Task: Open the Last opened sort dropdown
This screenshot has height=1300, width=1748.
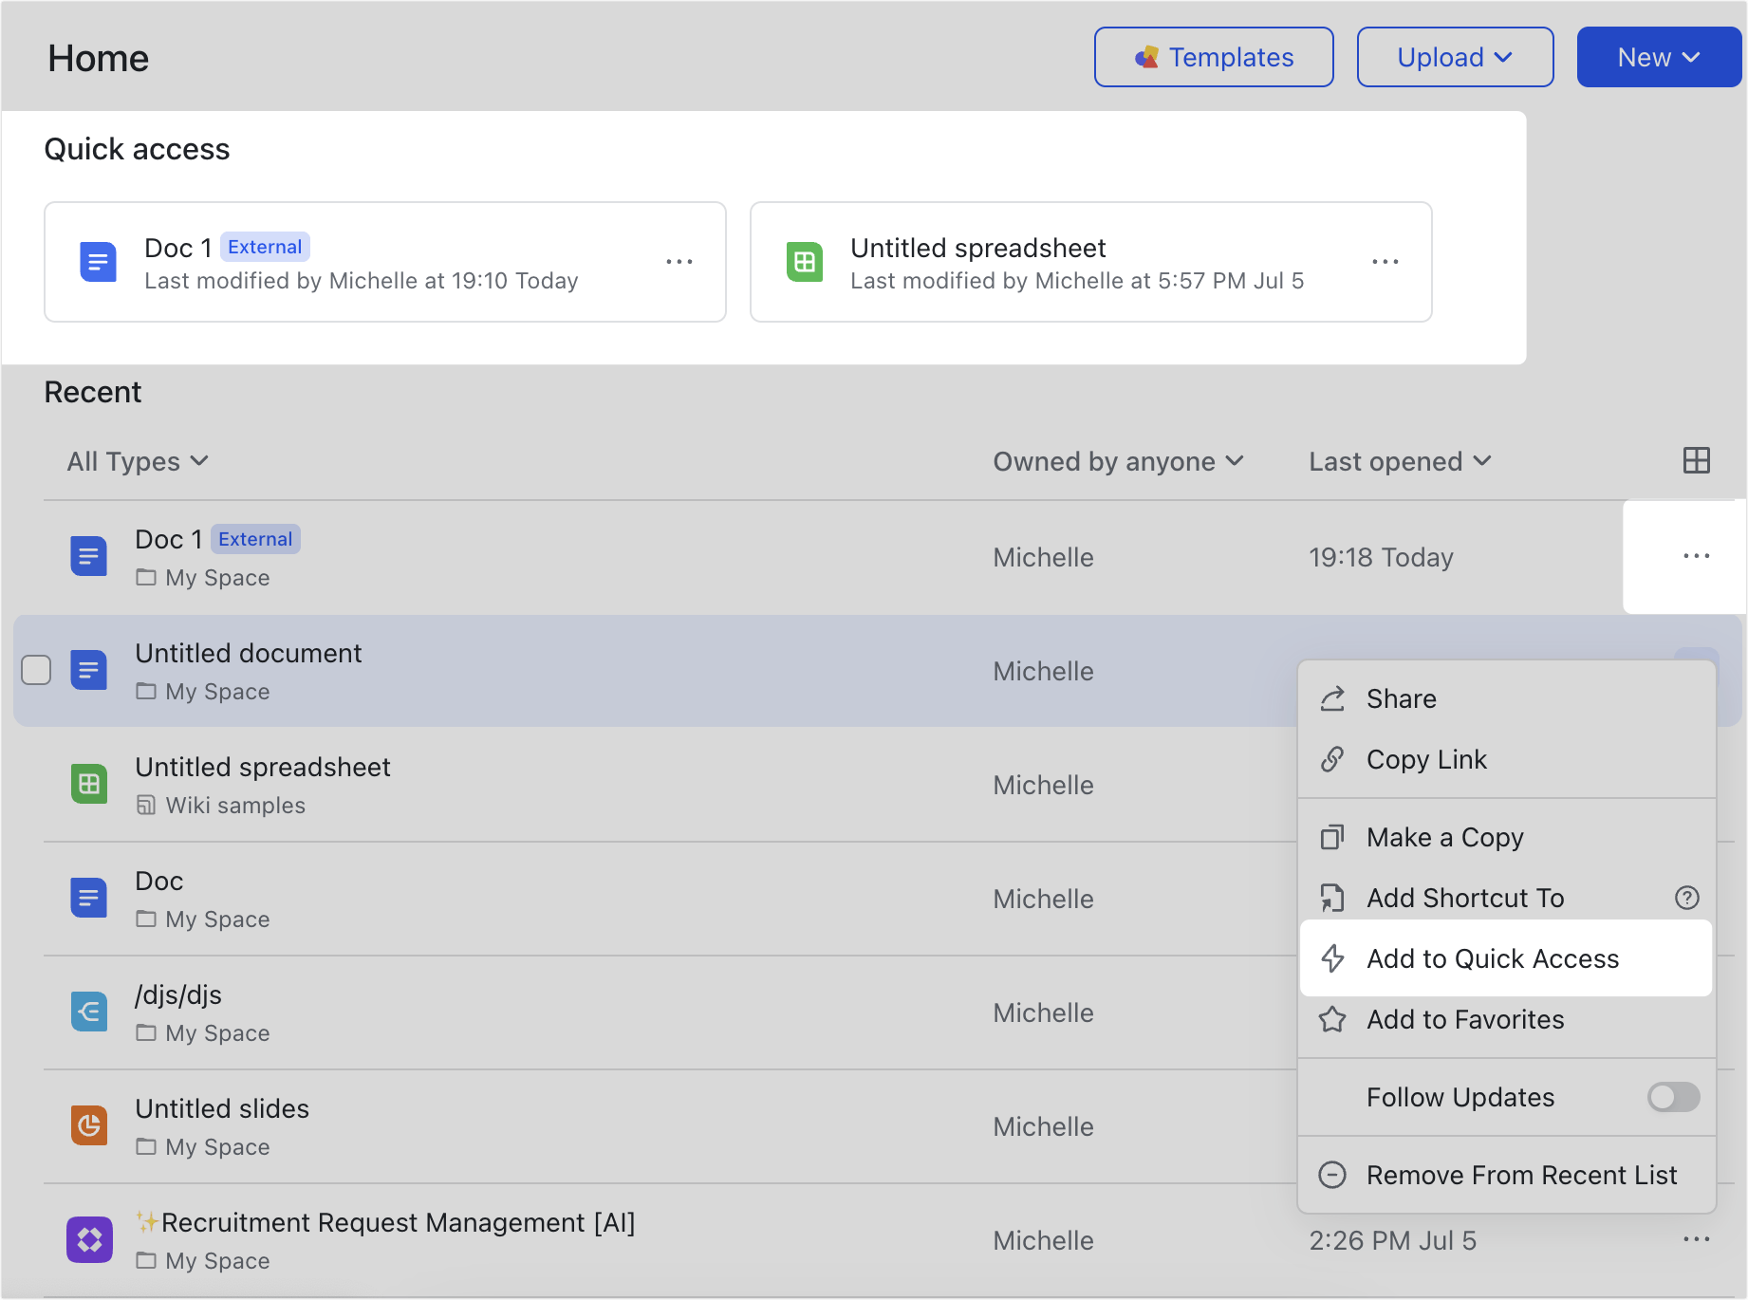Action: point(1398,461)
